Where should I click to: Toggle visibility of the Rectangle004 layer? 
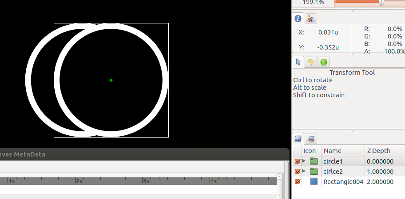(297, 181)
